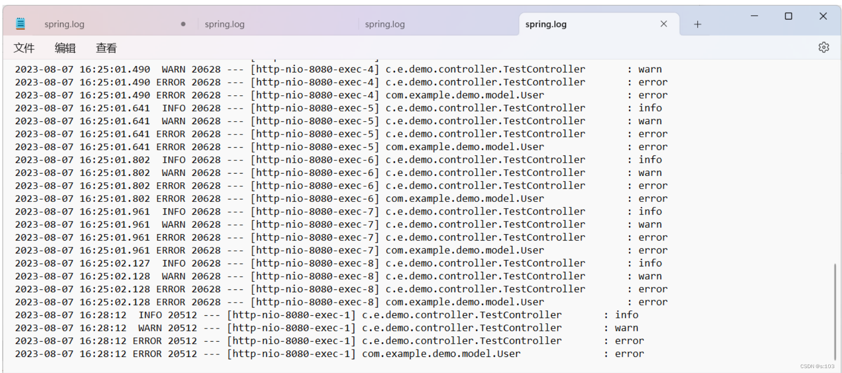Screen dimensions: 842x373
Task: Maximize the Notepad window
Action: click(789, 16)
